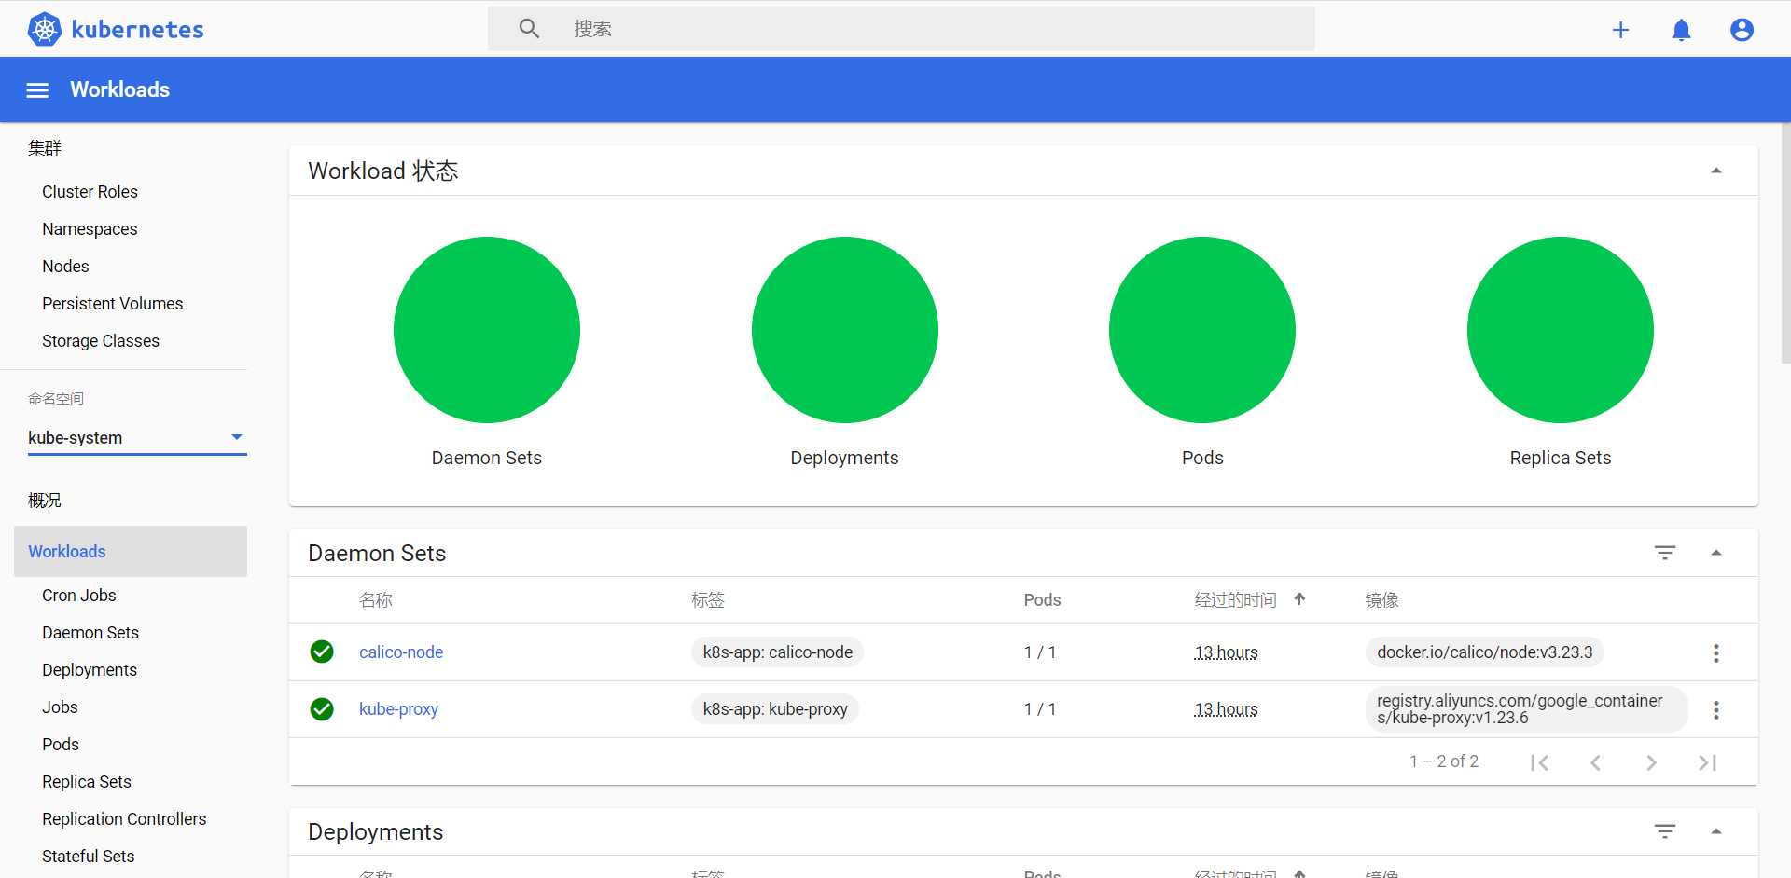The width and height of the screenshot is (1791, 878).
Task: Open Daemon Sets in sidebar
Action: coord(90,633)
